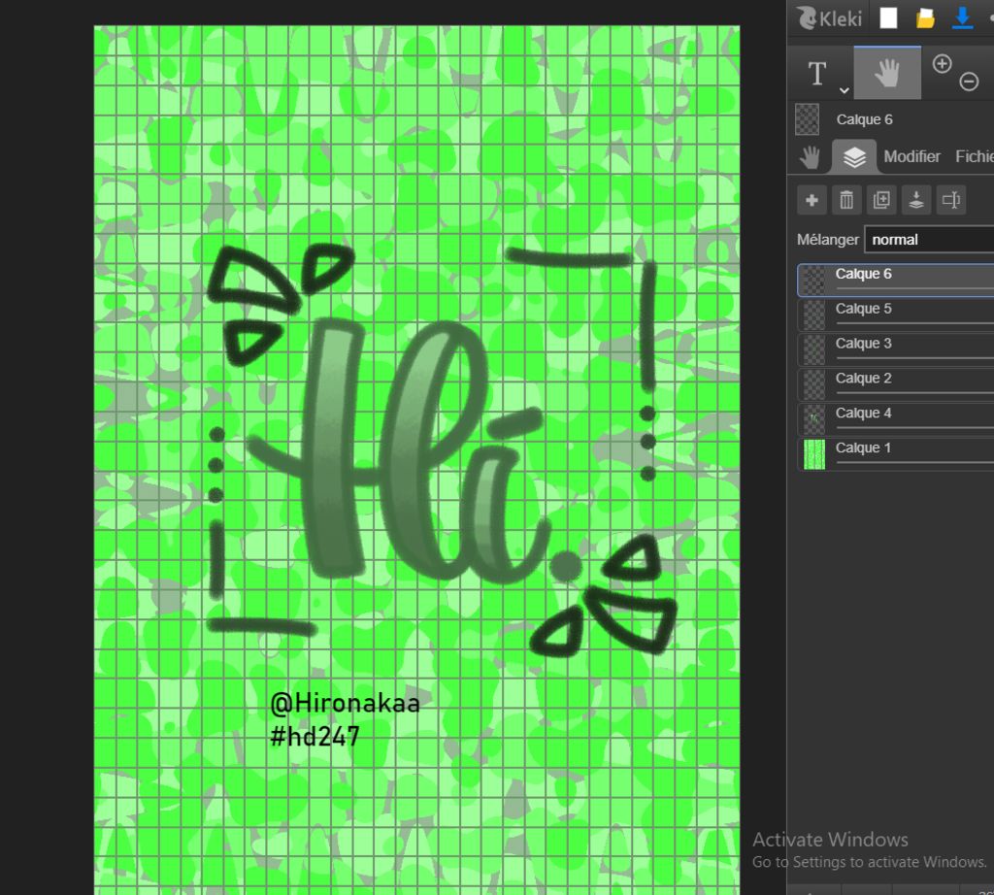
Task: Click the #hd247 text on canvas
Action: 315,737
